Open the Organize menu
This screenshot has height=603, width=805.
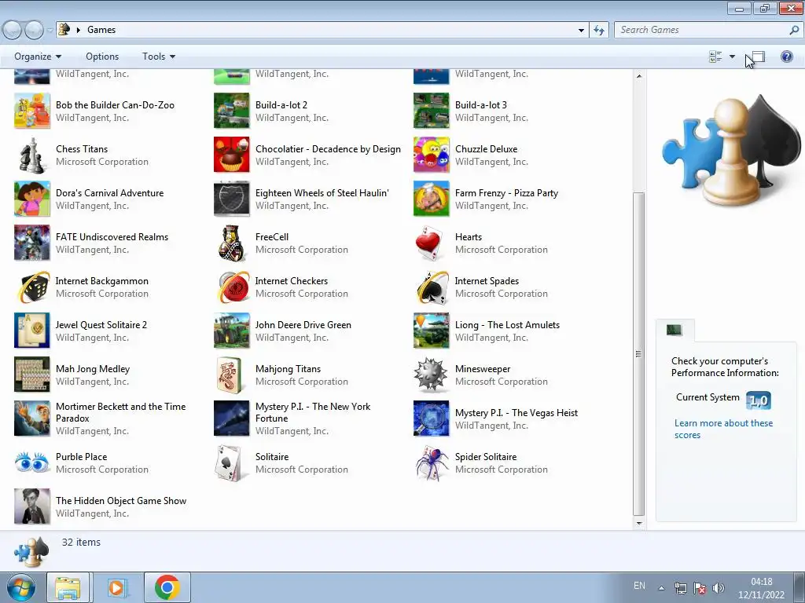[38, 57]
